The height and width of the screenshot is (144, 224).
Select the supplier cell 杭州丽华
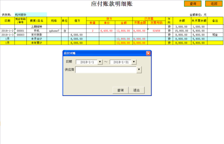click(31, 15)
